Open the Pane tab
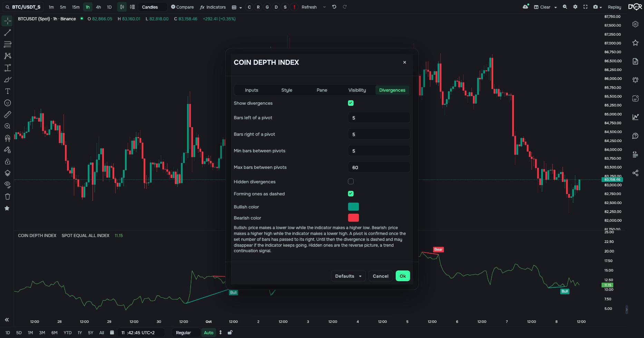 (322, 90)
